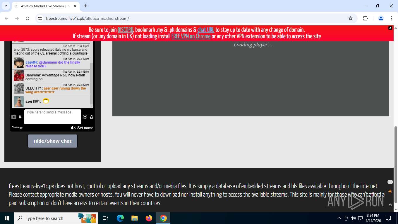Open the Extensions puzzle icon
The image size is (398, 224).
(365, 18)
